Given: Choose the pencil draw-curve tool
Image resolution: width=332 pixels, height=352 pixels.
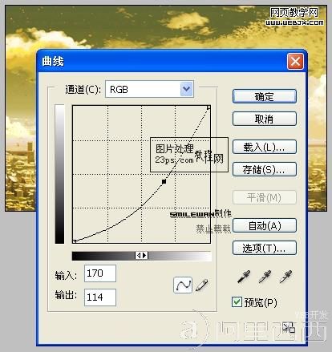Looking at the screenshot, I should point(202,285).
